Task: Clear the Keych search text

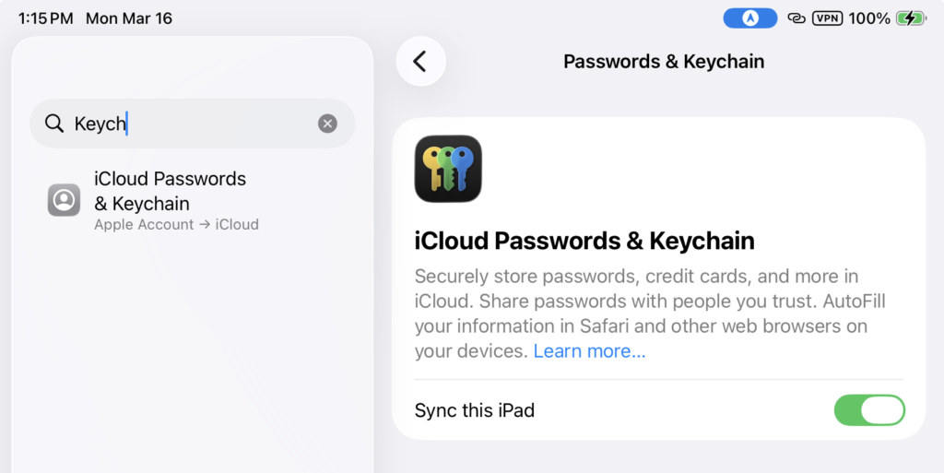Action: (327, 124)
